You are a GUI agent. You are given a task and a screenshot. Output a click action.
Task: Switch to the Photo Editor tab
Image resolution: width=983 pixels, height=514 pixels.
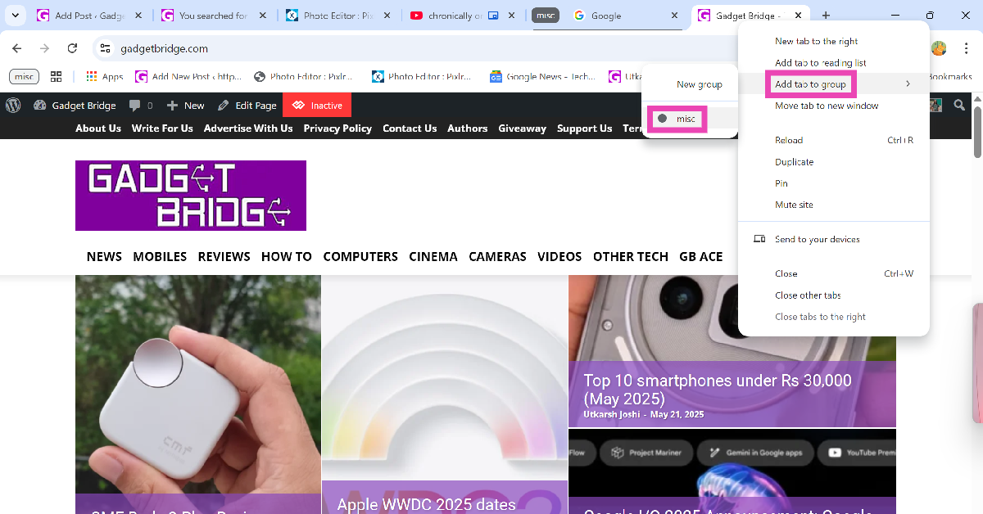(337, 16)
